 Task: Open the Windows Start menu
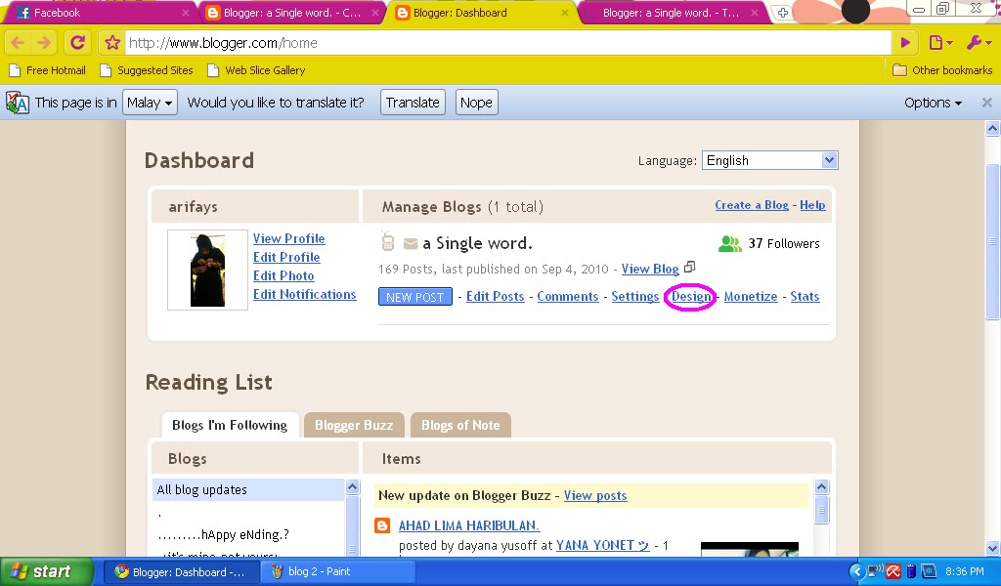tap(47, 571)
